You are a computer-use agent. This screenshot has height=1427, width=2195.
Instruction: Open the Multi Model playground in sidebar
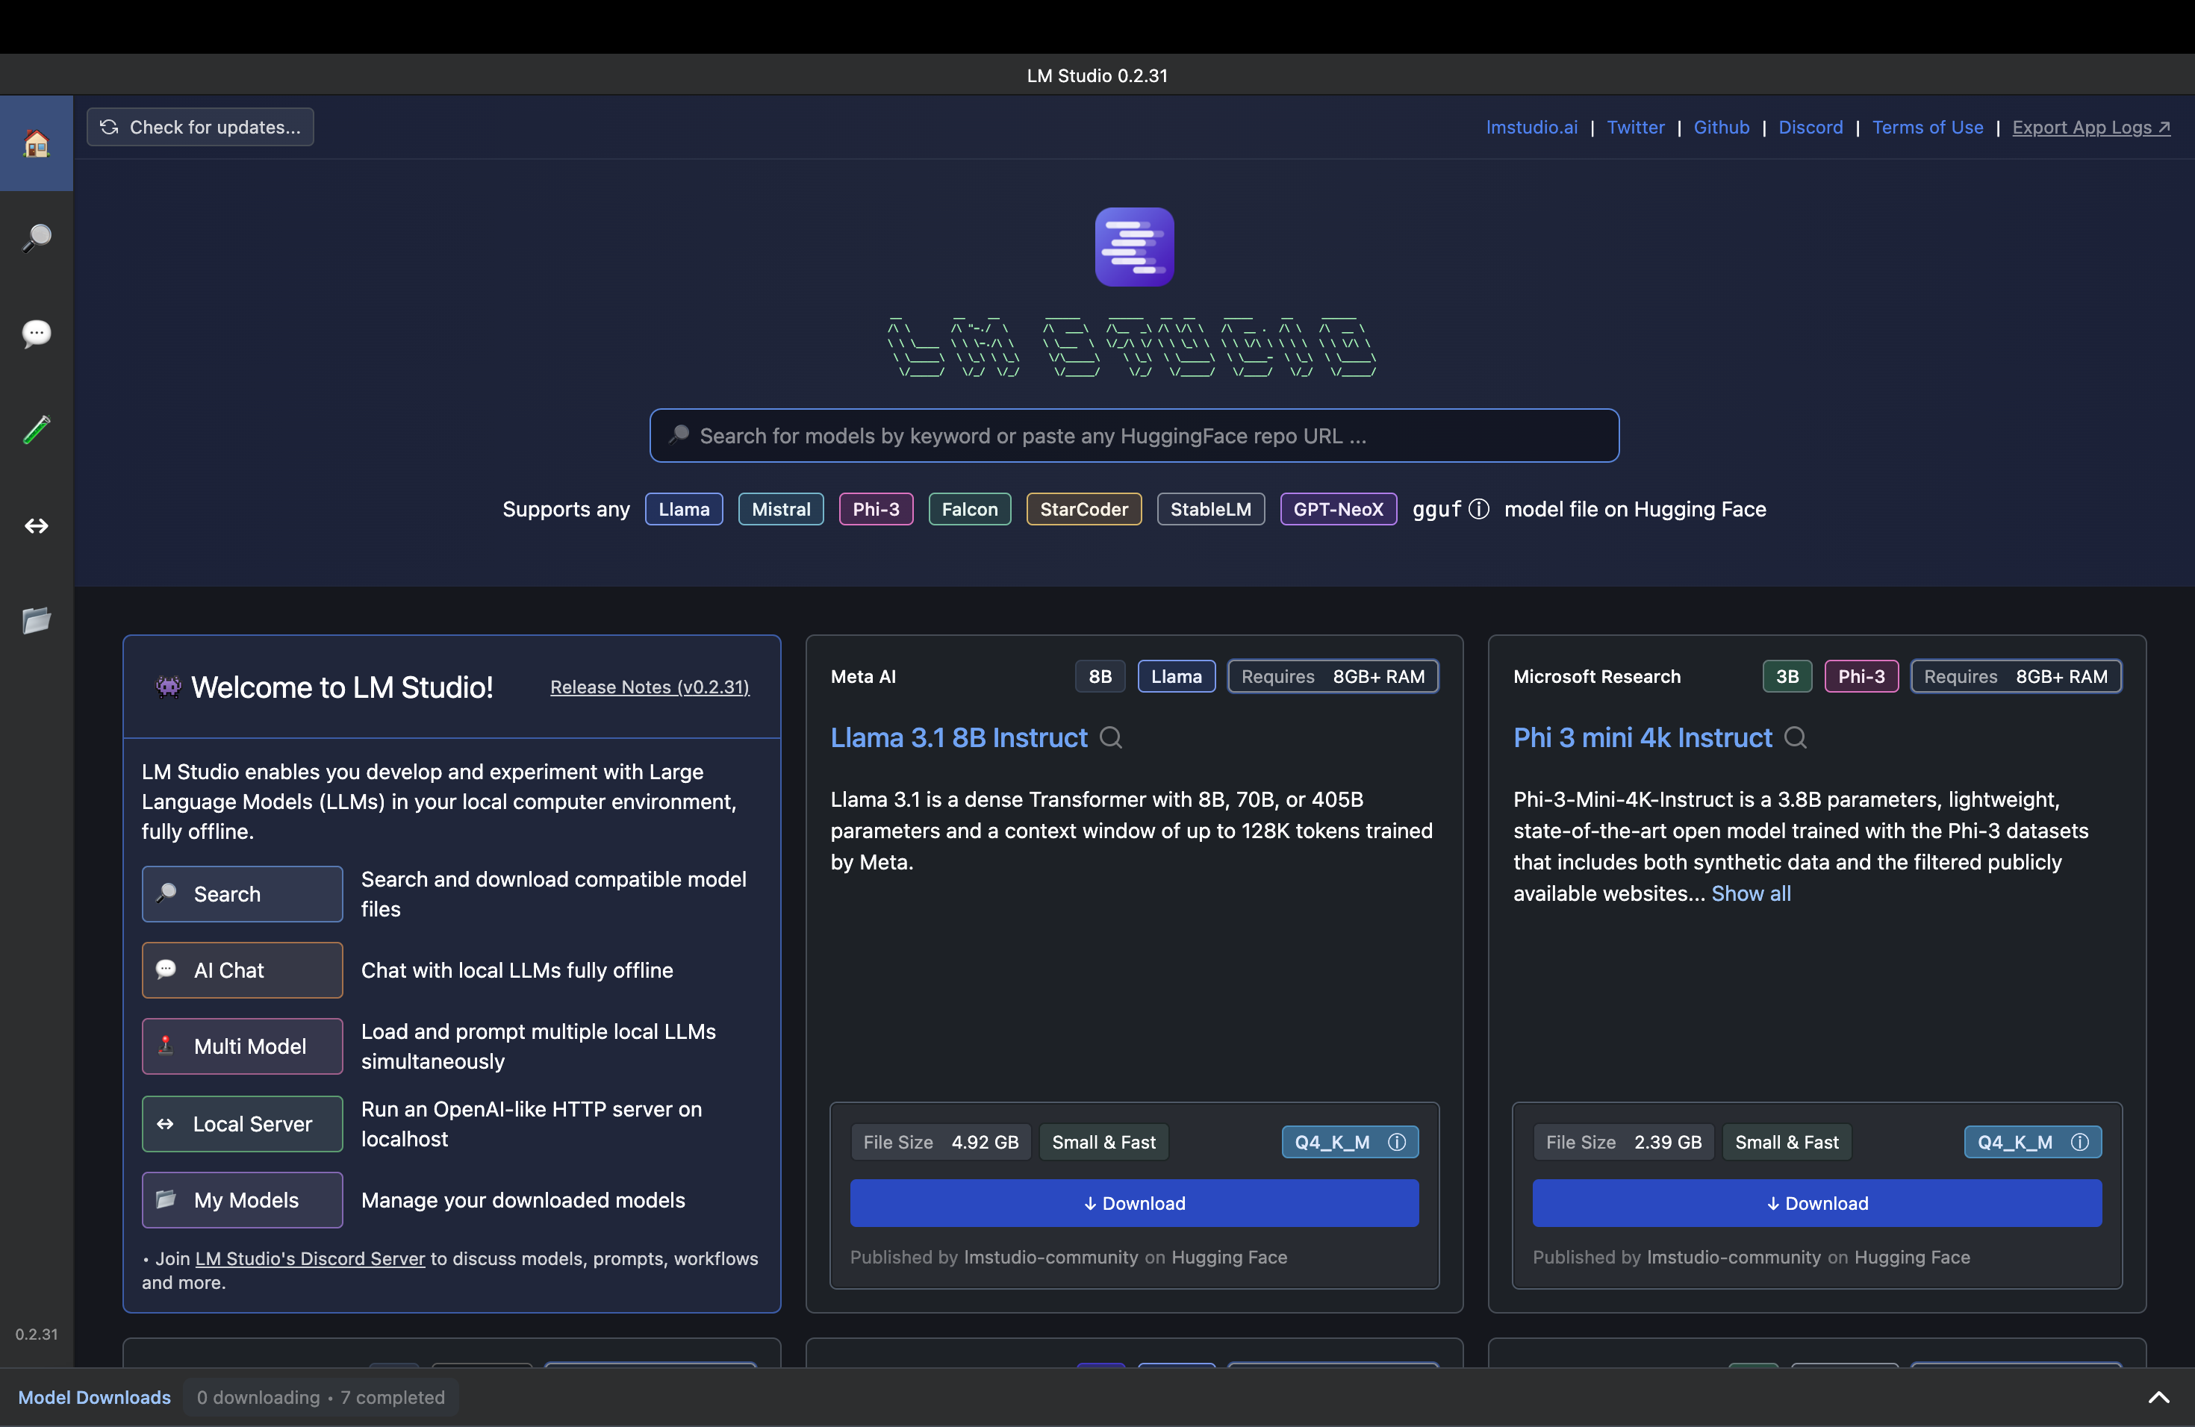pyautogui.click(x=36, y=430)
